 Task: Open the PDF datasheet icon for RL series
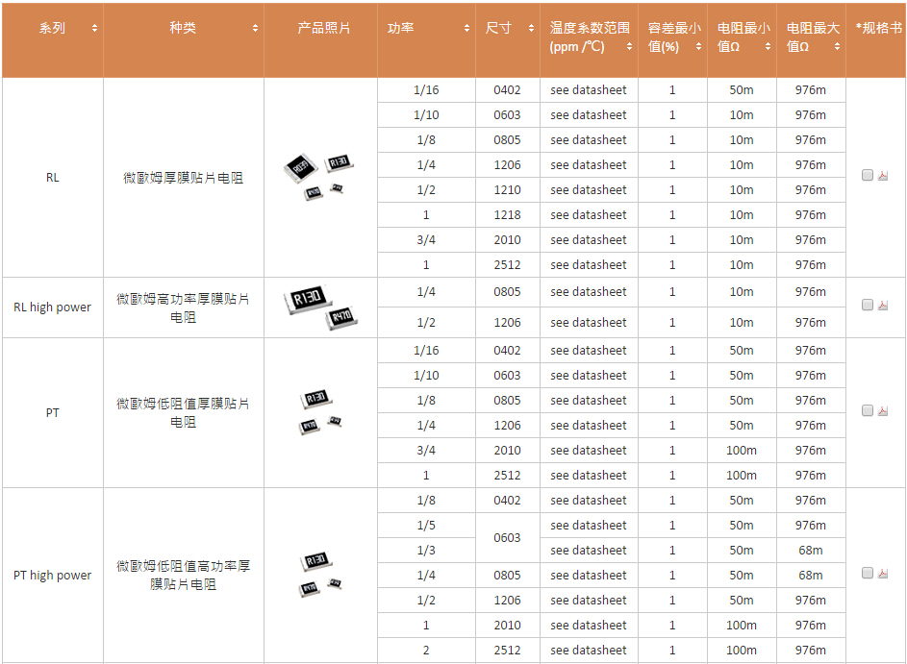tap(883, 176)
